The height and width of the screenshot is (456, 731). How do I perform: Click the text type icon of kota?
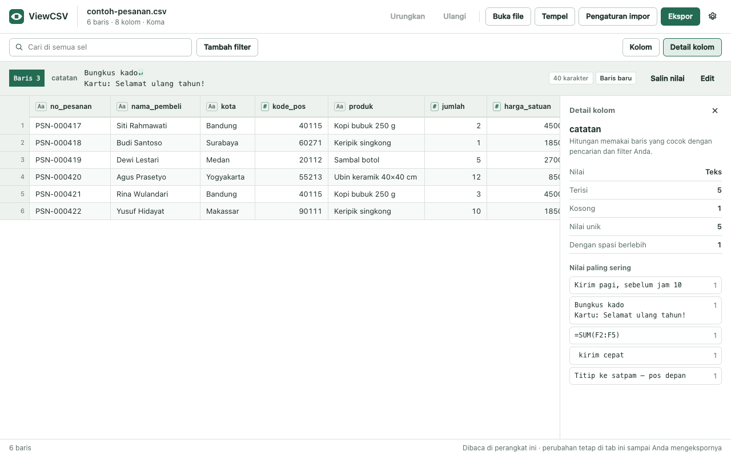pos(212,107)
